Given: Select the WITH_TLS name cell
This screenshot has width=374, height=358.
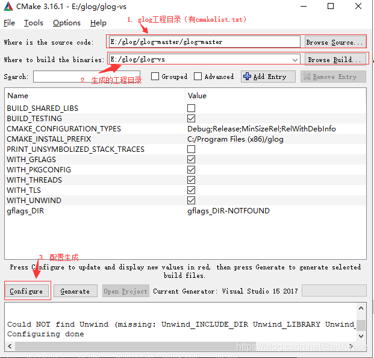Looking at the screenshot, I should [x=24, y=190].
